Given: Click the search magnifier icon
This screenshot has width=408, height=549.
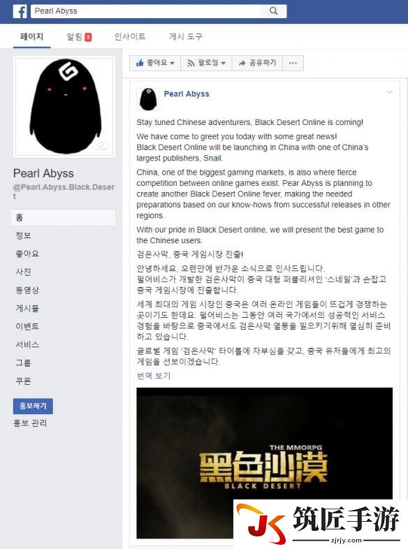Looking at the screenshot, I should (x=274, y=11).
